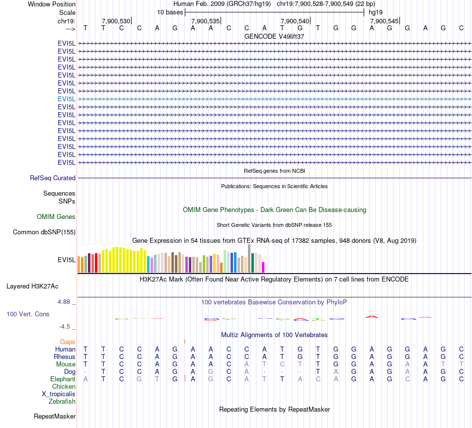This screenshot has width=472, height=428.
Task: Open the RefSeq Curated track label
Action: (53, 178)
